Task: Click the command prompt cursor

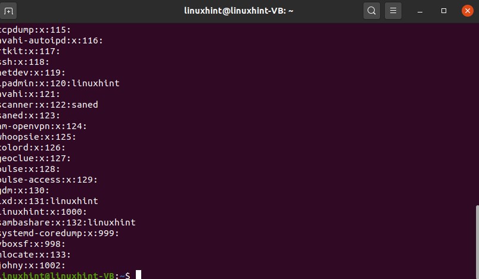Action: point(138,275)
